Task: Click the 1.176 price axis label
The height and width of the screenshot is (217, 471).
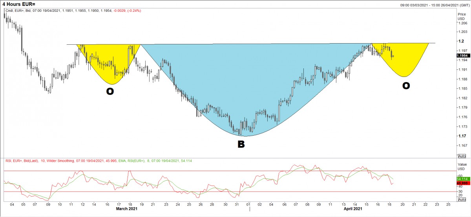Action: (x=462, y=117)
